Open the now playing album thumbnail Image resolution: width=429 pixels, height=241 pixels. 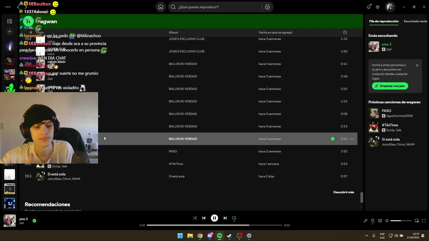(9, 221)
